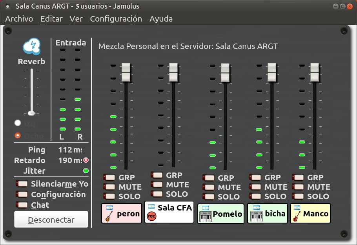The image size is (357, 245).
Task: Open the Ayuda menu
Action: coord(161,19)
